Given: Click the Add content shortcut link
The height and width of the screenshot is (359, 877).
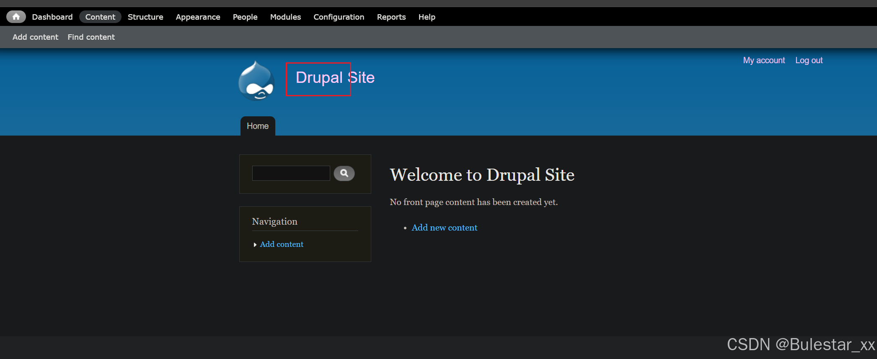Looking at the screenshot, I should (x=35, y=37).
